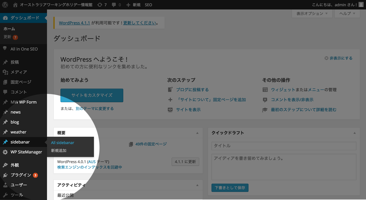The image size is (366, 200).
Task: Click the pin icon next to blog
Action: click(5, 122)
